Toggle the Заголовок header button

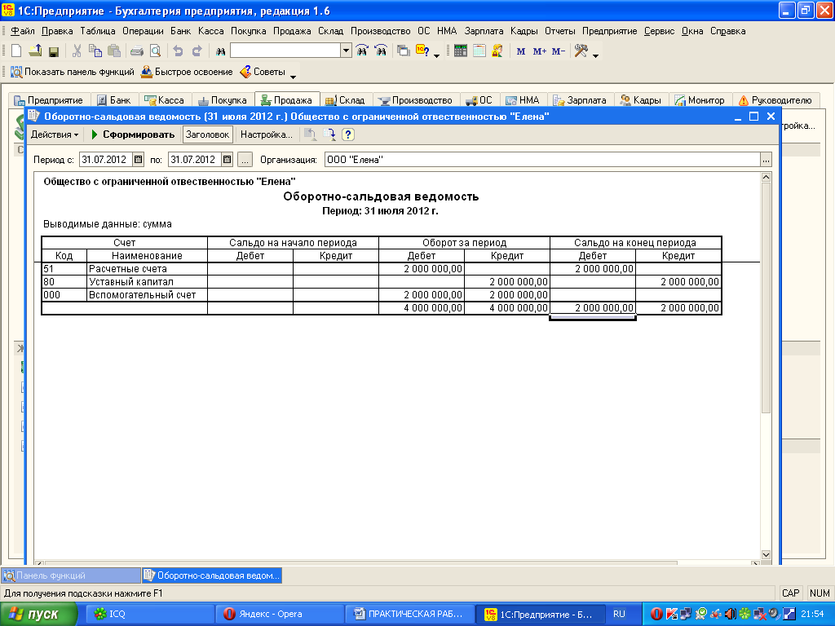point(208,134)
